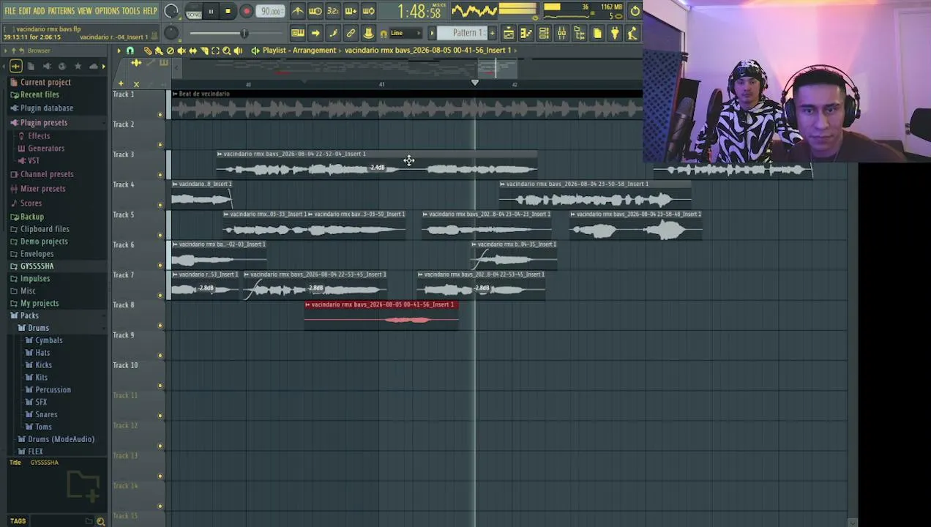The height and width of the screenshot is (527, 931).
Task: Toggle step editing arrow icon
Action: (x=315, y=33)
